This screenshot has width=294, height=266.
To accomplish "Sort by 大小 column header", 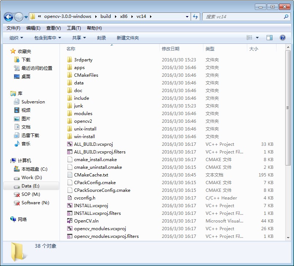I will coord(254,49).
